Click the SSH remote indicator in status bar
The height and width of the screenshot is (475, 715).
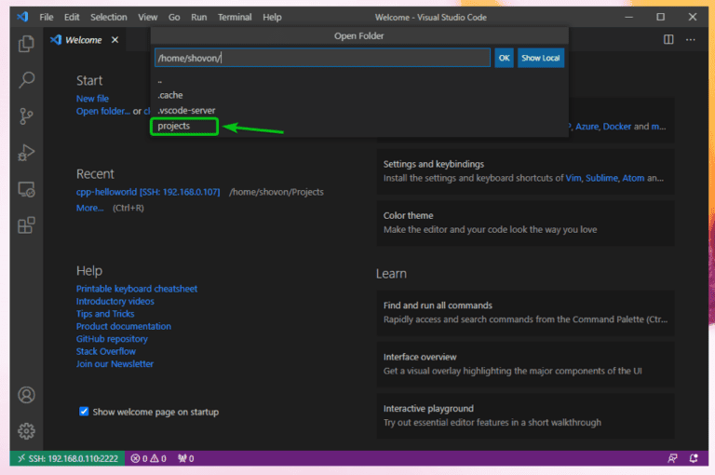[67, 458]
